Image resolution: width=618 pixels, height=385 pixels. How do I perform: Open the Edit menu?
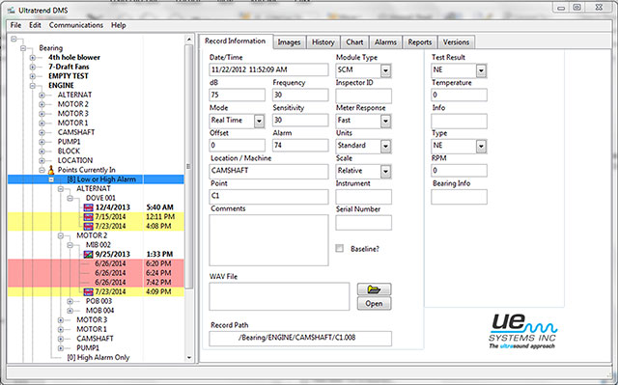(x=35, y=25)
